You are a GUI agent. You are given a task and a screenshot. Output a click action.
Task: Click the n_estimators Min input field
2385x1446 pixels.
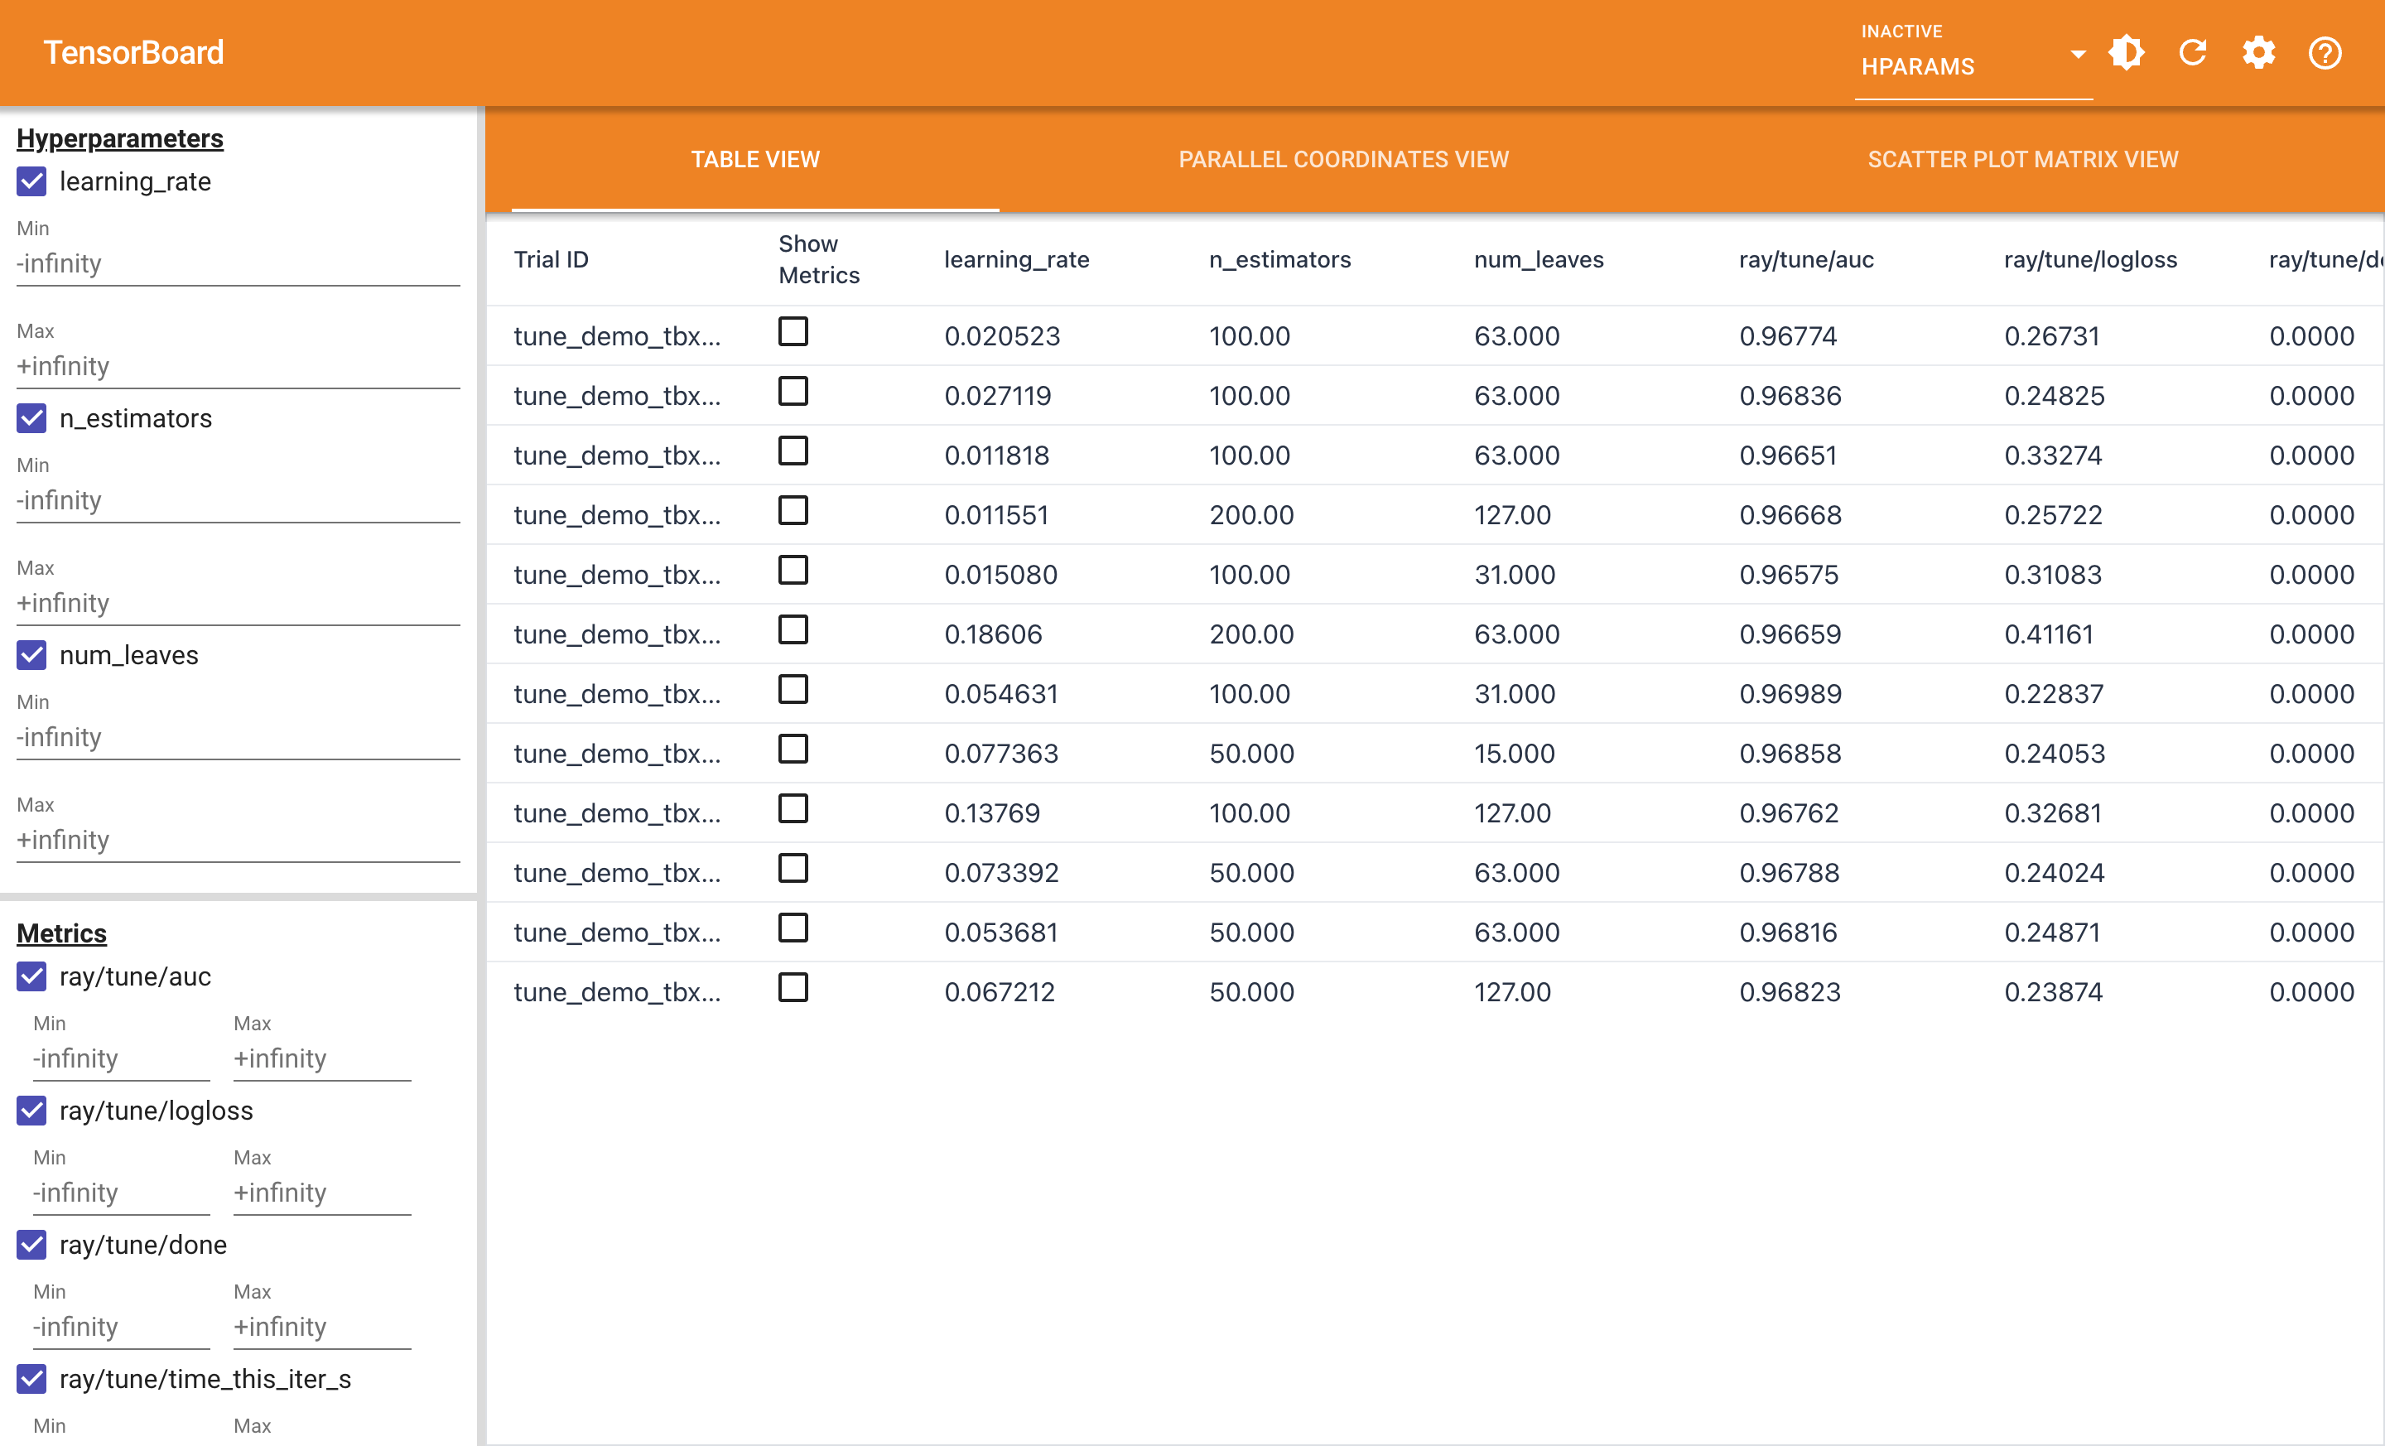(238, 500)
